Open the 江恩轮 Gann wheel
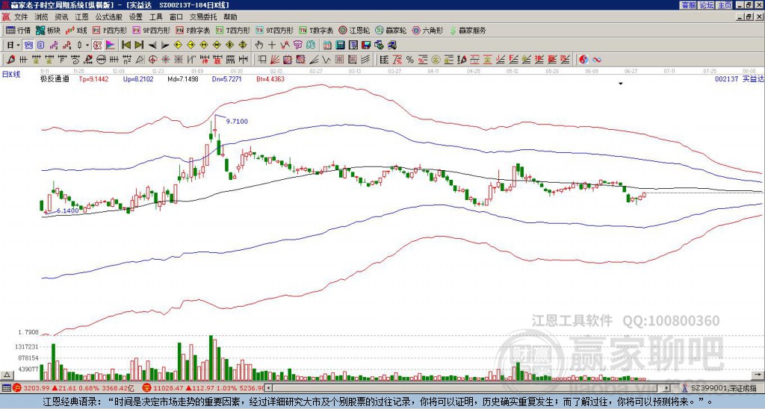This screenshot has height=409, width=765. 355,30
